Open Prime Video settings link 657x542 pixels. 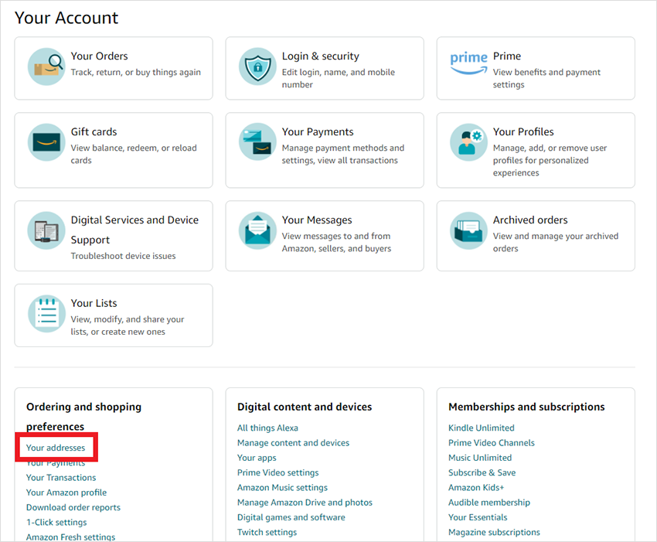[x=277, y=472]
